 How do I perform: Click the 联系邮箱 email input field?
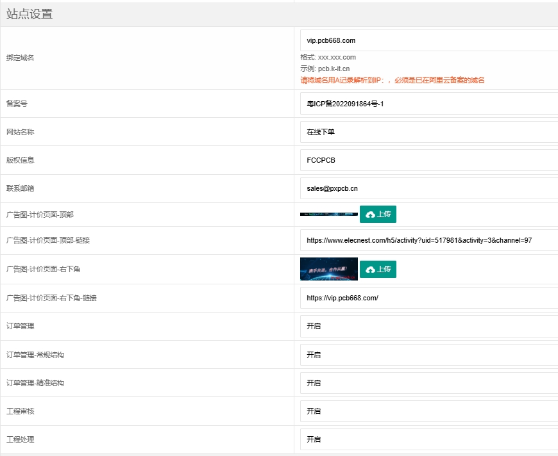[x=428, y=188]
